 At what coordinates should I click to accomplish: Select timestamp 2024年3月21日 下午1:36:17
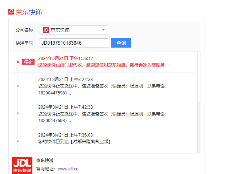click(66, 58)
